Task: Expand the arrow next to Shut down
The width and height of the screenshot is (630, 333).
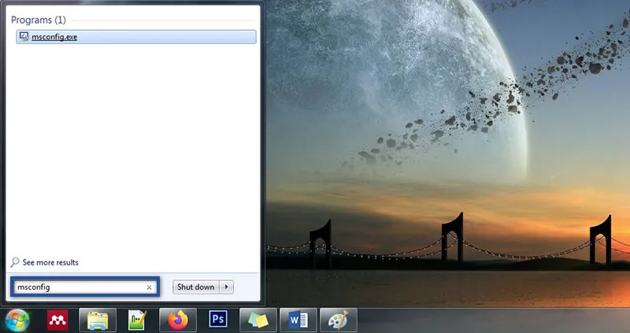Action: point(228,287)
